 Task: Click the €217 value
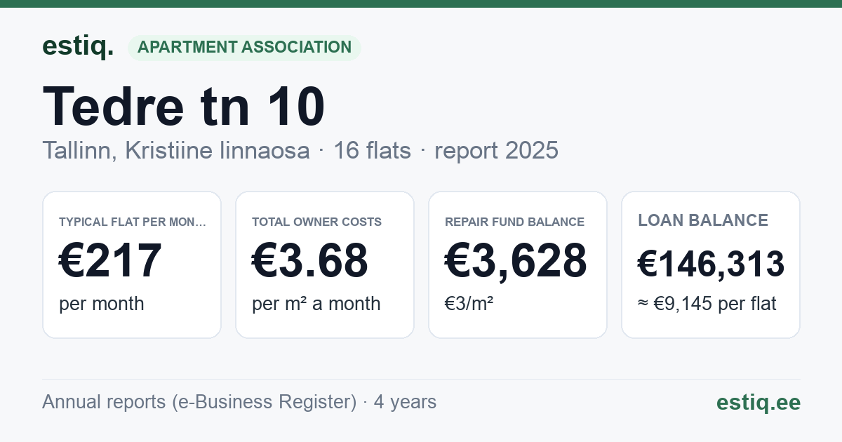(111, 261)
